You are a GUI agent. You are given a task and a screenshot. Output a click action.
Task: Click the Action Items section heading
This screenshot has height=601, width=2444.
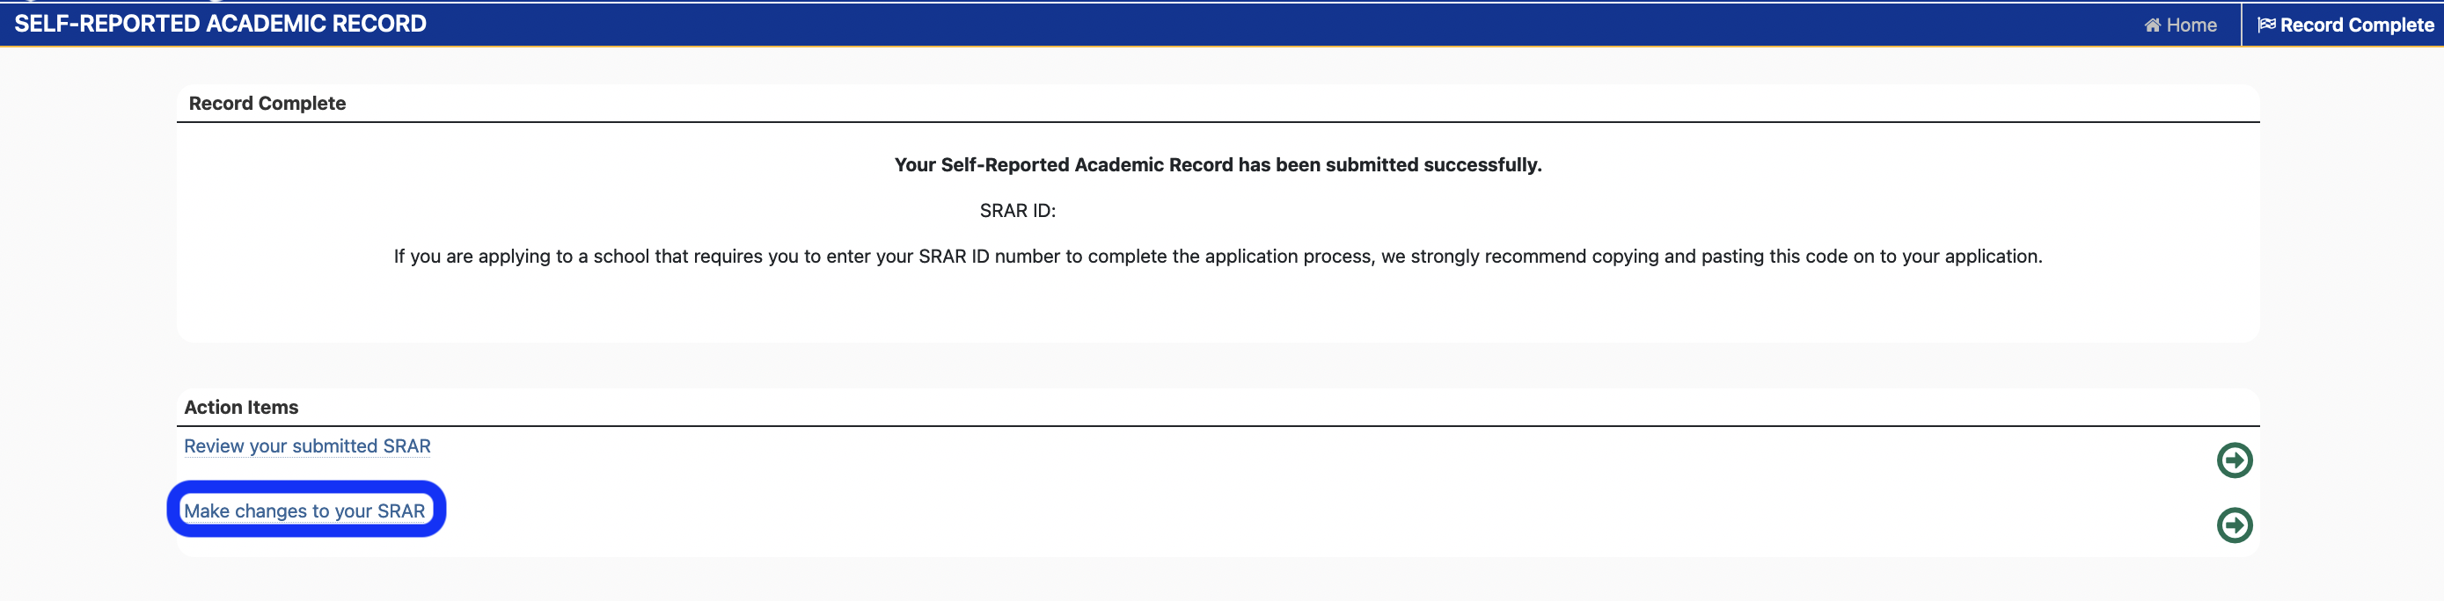click(241, 408)
